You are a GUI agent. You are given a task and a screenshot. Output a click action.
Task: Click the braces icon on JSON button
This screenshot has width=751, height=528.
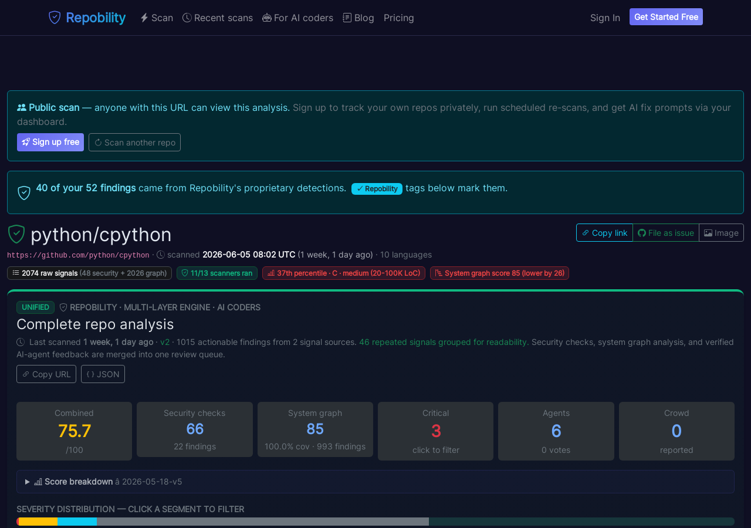point(90,374)
